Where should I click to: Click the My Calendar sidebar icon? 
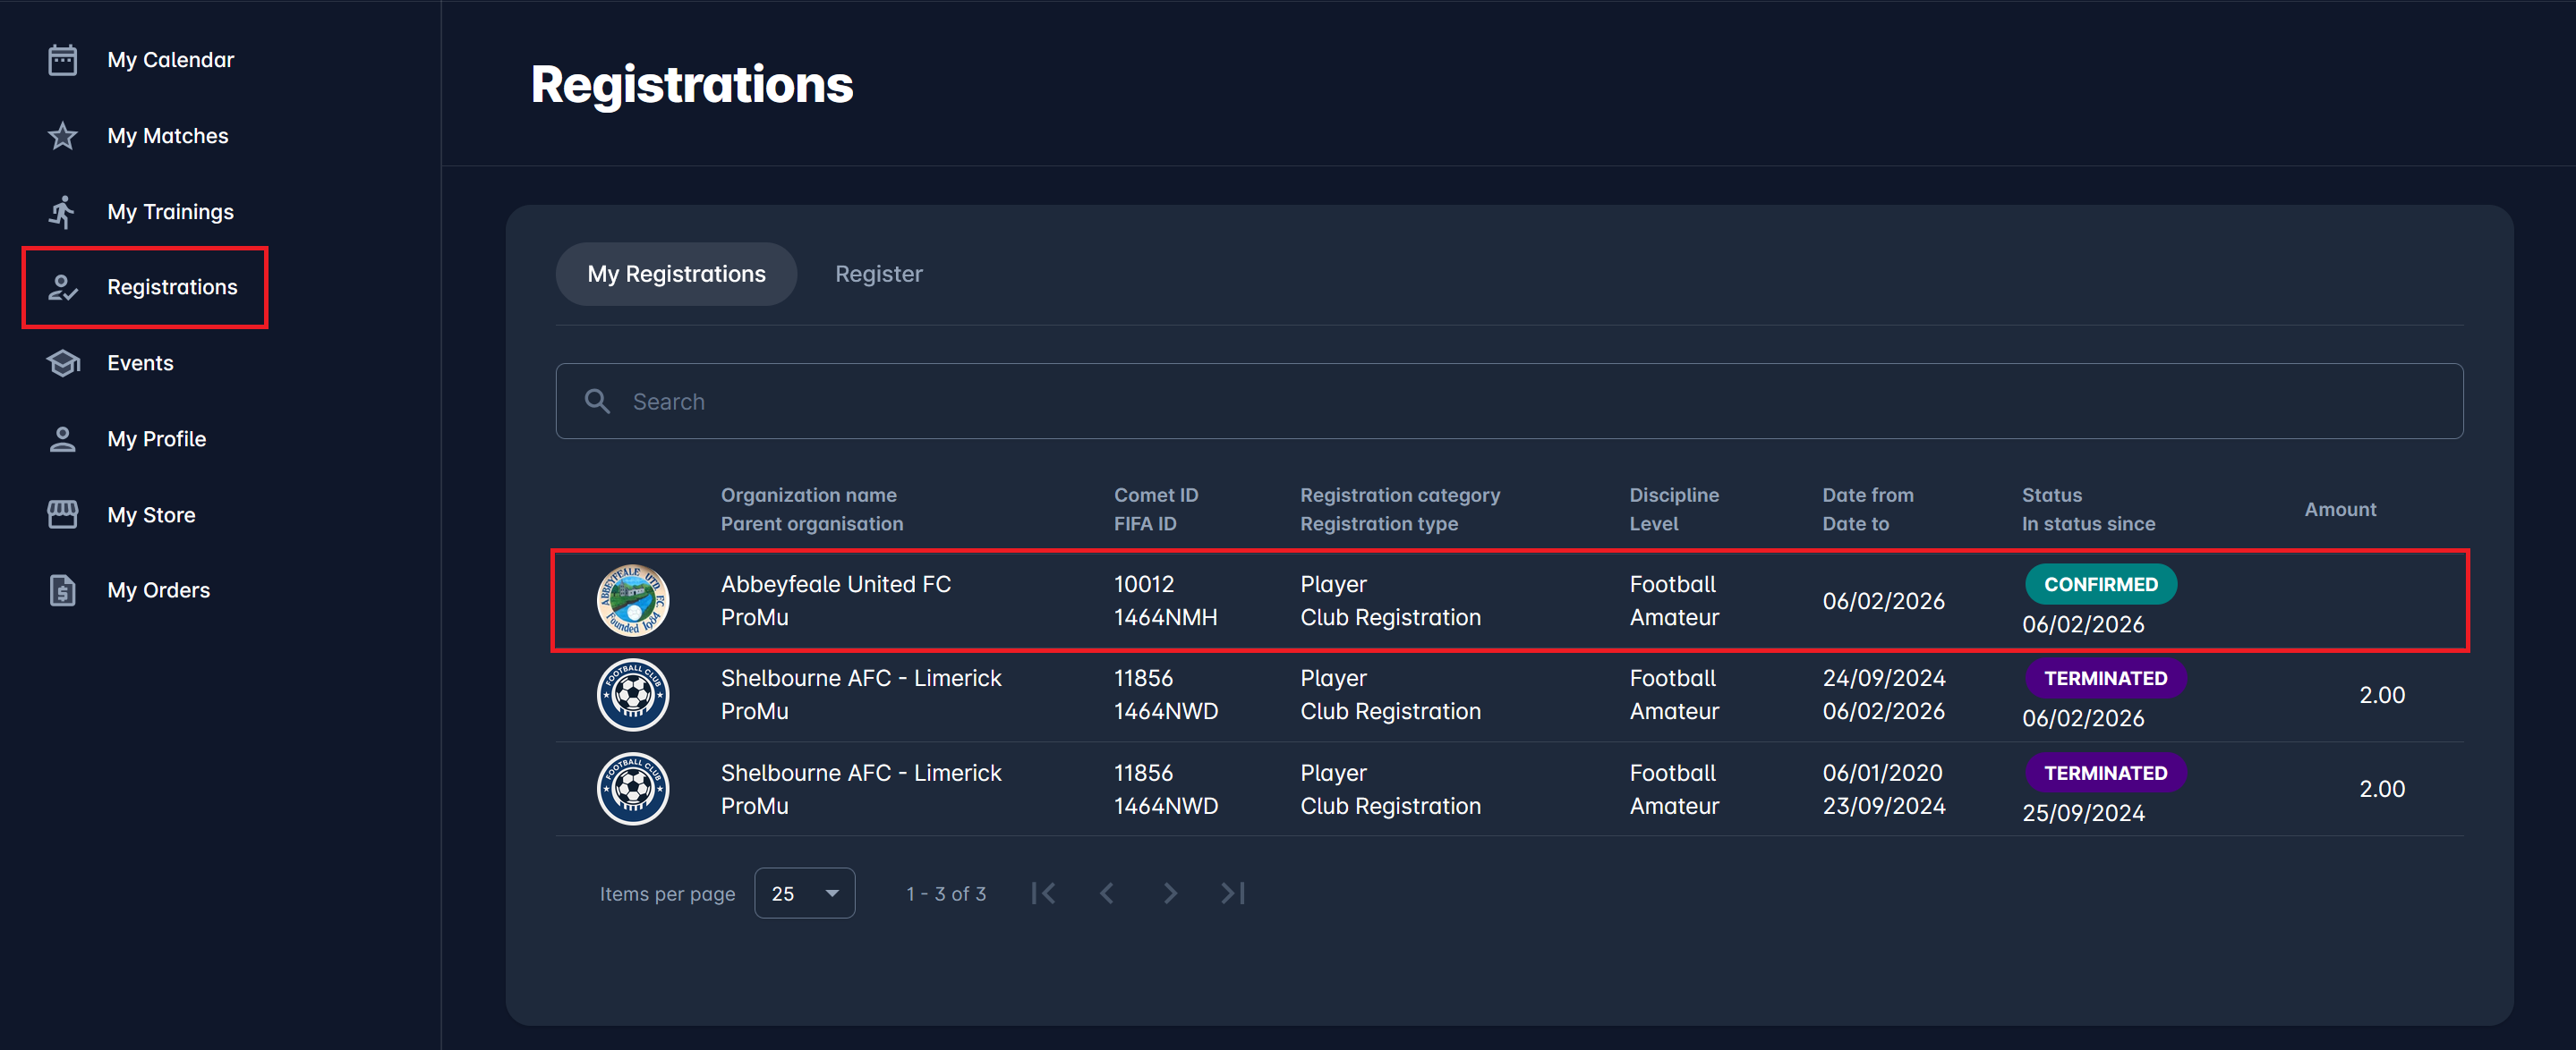(x=62, y=60)
